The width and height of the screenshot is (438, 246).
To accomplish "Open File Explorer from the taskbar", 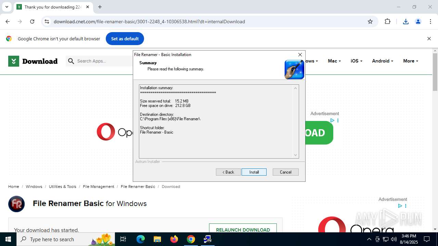I will point(157,239).
